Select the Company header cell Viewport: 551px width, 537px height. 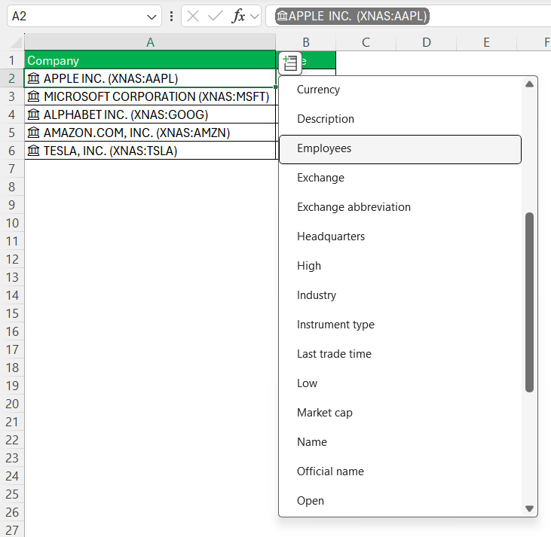coord(150,60)
